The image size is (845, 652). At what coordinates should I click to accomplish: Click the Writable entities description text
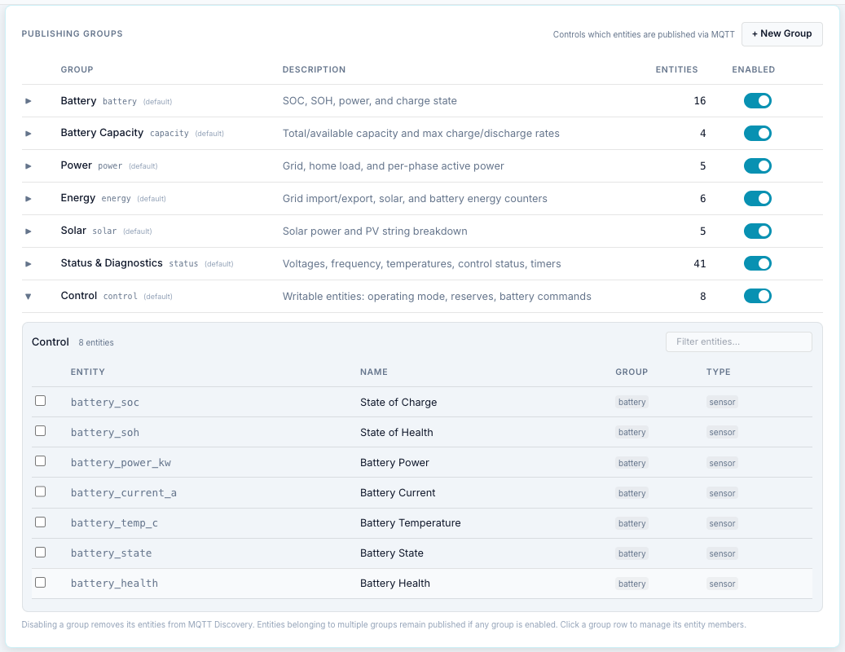(x=437, y=297)
